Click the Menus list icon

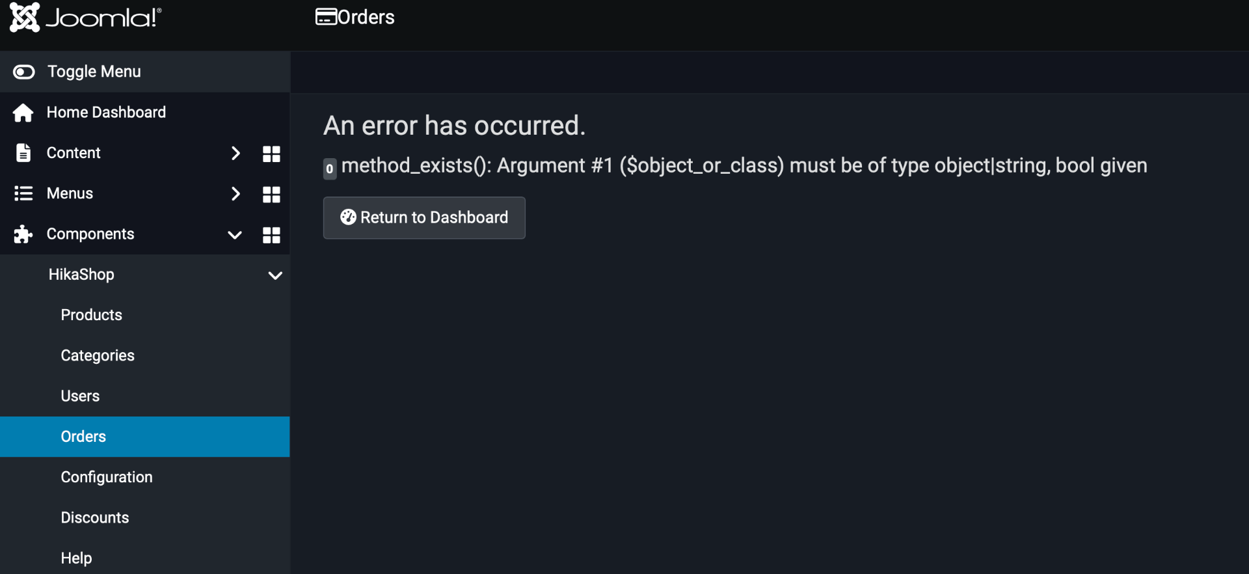[x=23, y=193]
